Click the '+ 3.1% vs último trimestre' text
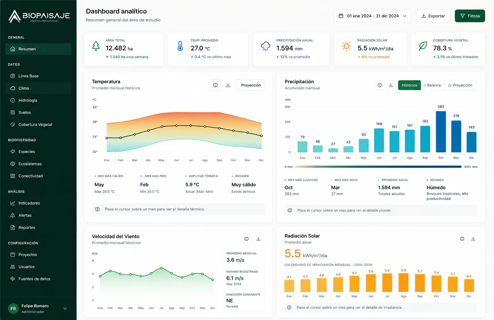494x320 pixels. pyautogui.click(x=455, y=57)
